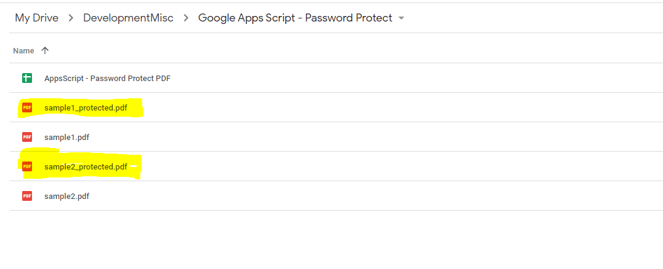Click chevron between My Drive and DevelopmentMisc
Screen dimensions: 663x269
click(71, 18)
